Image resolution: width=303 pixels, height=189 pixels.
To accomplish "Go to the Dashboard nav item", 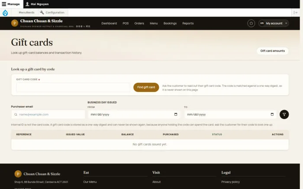I will [109, 23].
